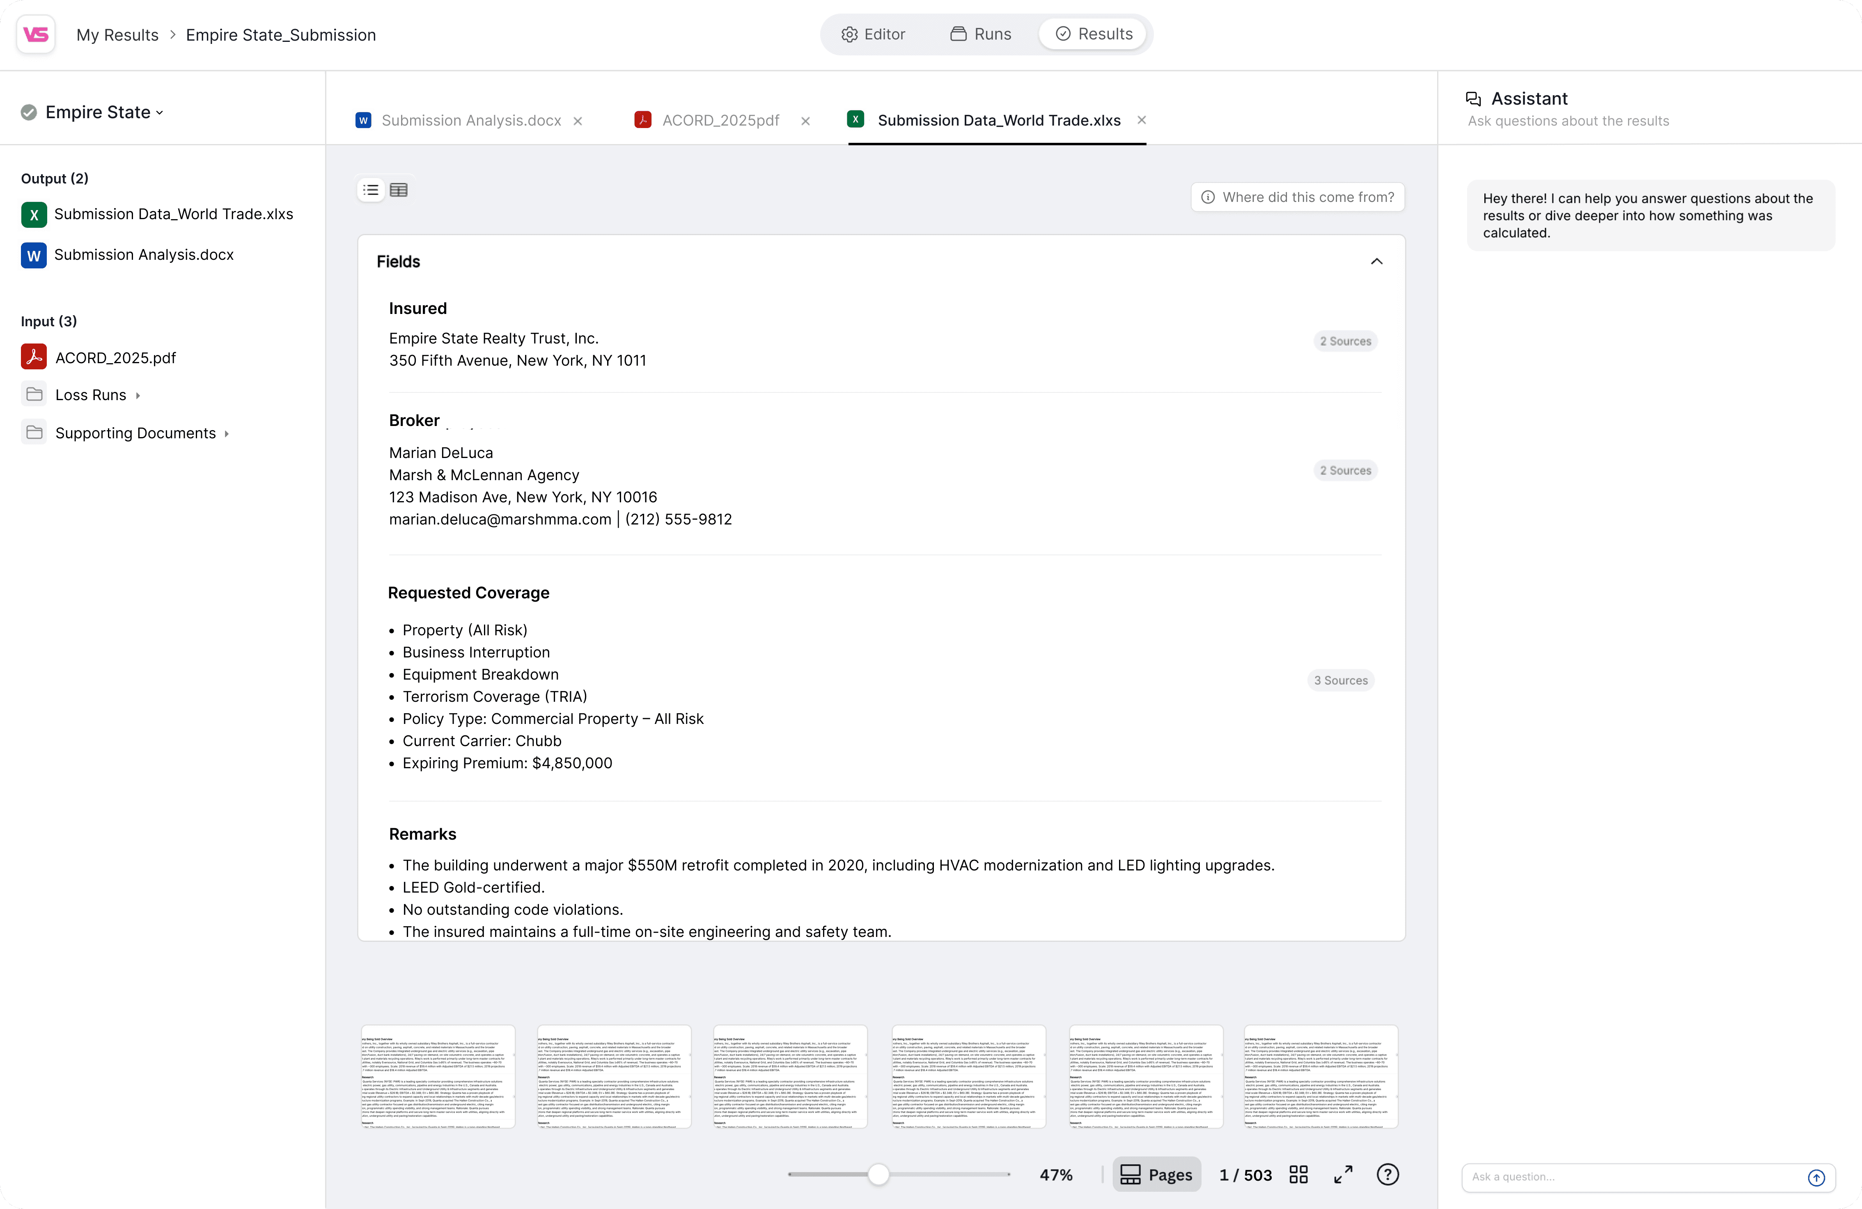This screenshot has width=1862, height=1209.
Task: Click the zoom slider handle
Action: click(878, 1175)
